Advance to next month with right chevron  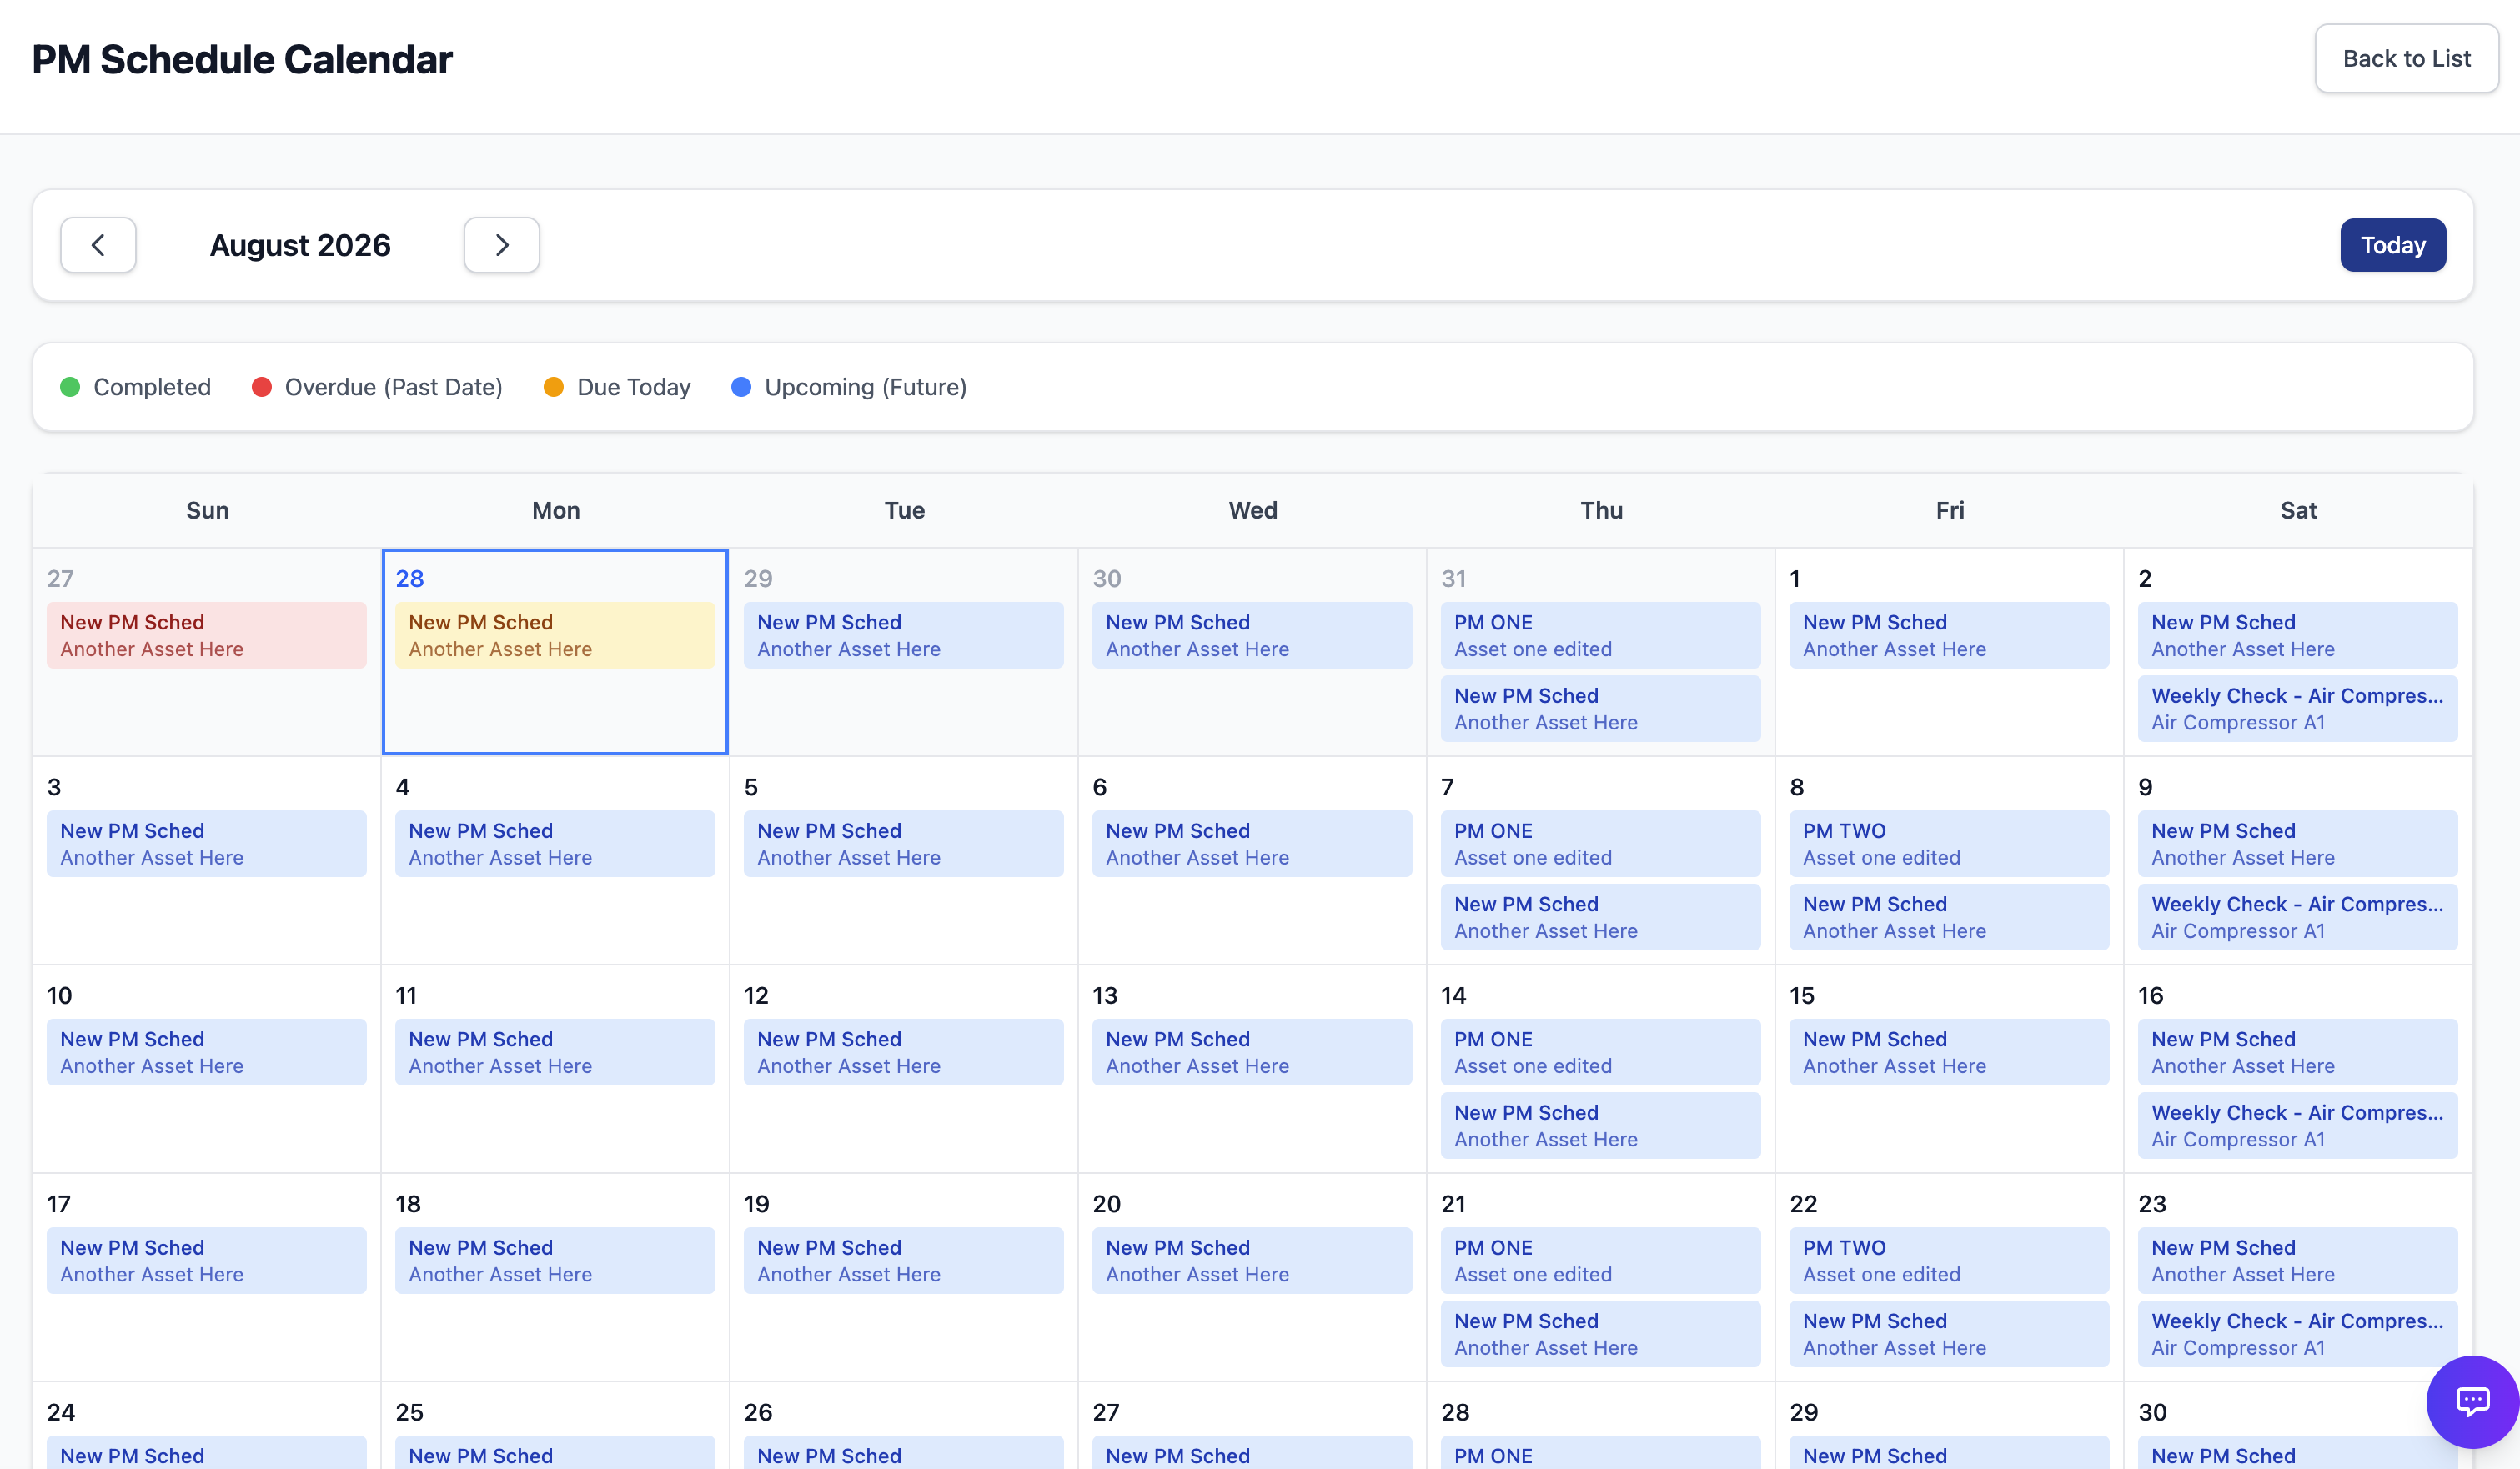(502, 245)
